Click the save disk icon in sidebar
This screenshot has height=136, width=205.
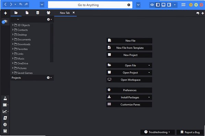pyautogui.click(x=5, y=131)
